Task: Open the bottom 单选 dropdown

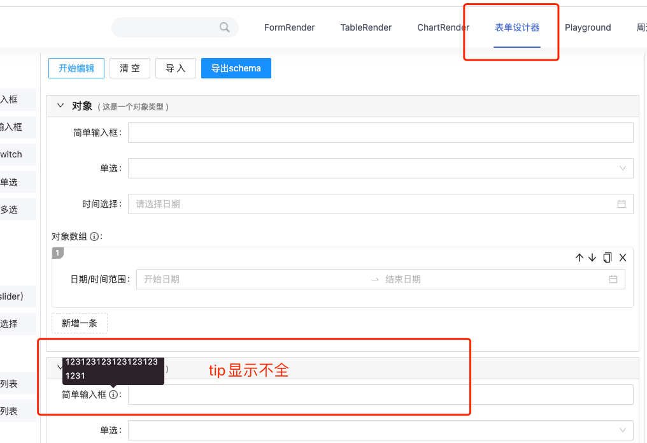Action: (x=623, y=430)
